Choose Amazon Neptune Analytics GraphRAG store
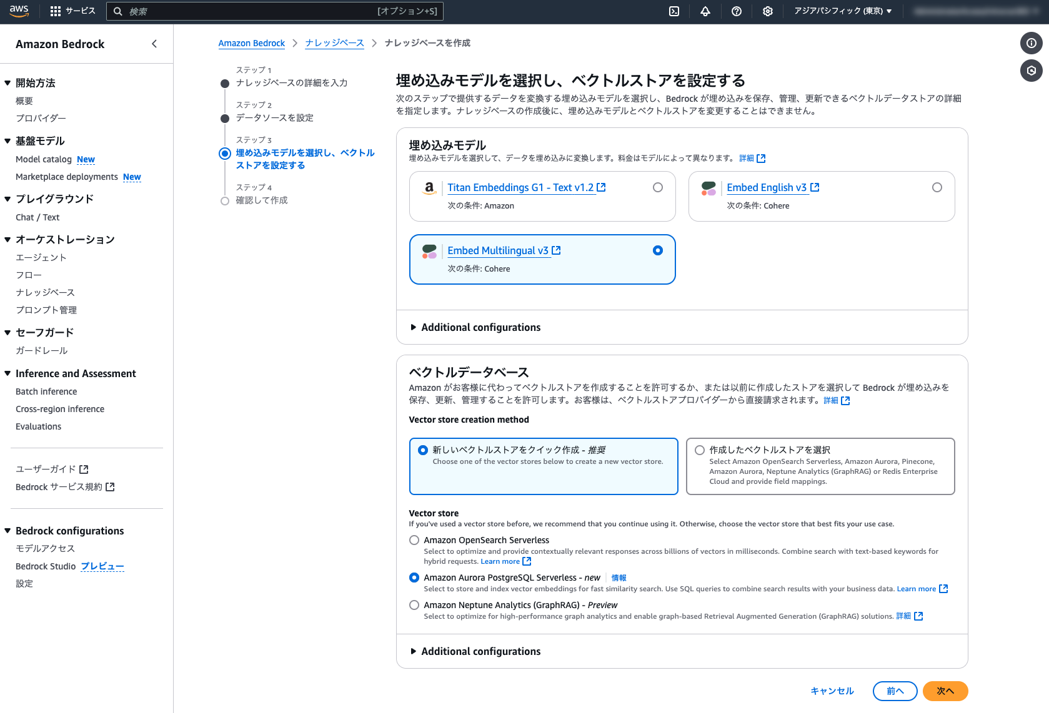Screen dimensions: 1049x713 [414, 605]
